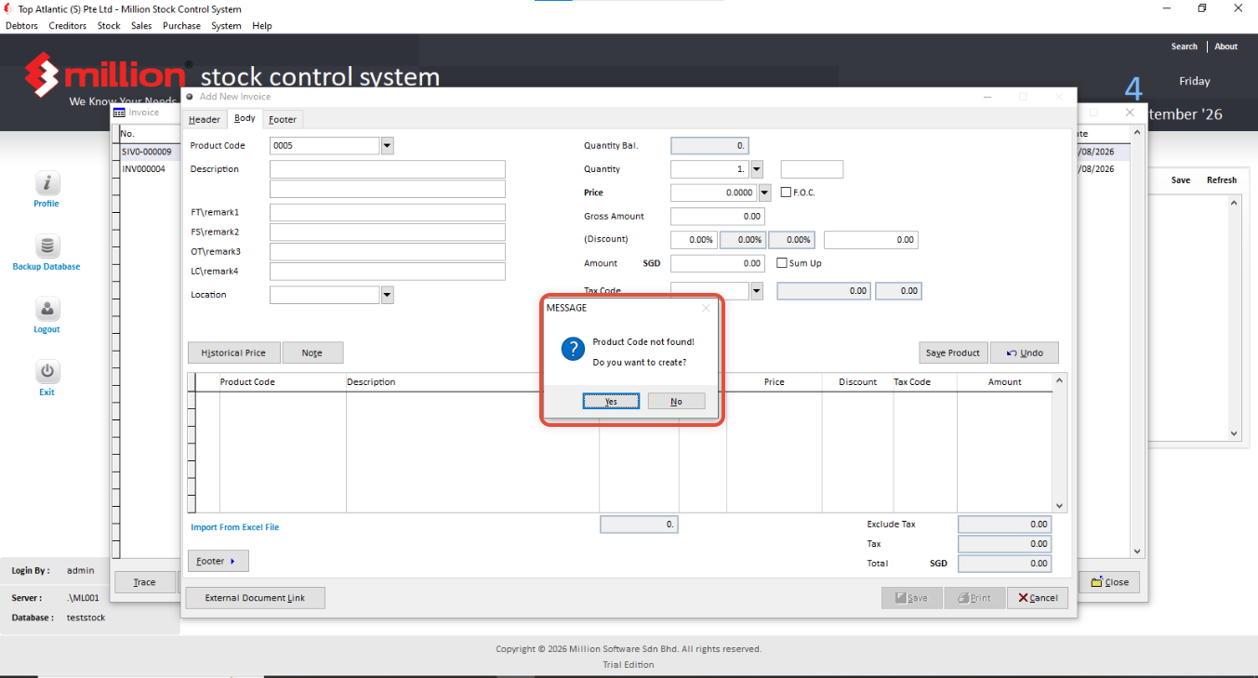Click the product grid vertical scrollbar
Viewport: 1258px width, 678px height.
click(x=1059, y=443)
